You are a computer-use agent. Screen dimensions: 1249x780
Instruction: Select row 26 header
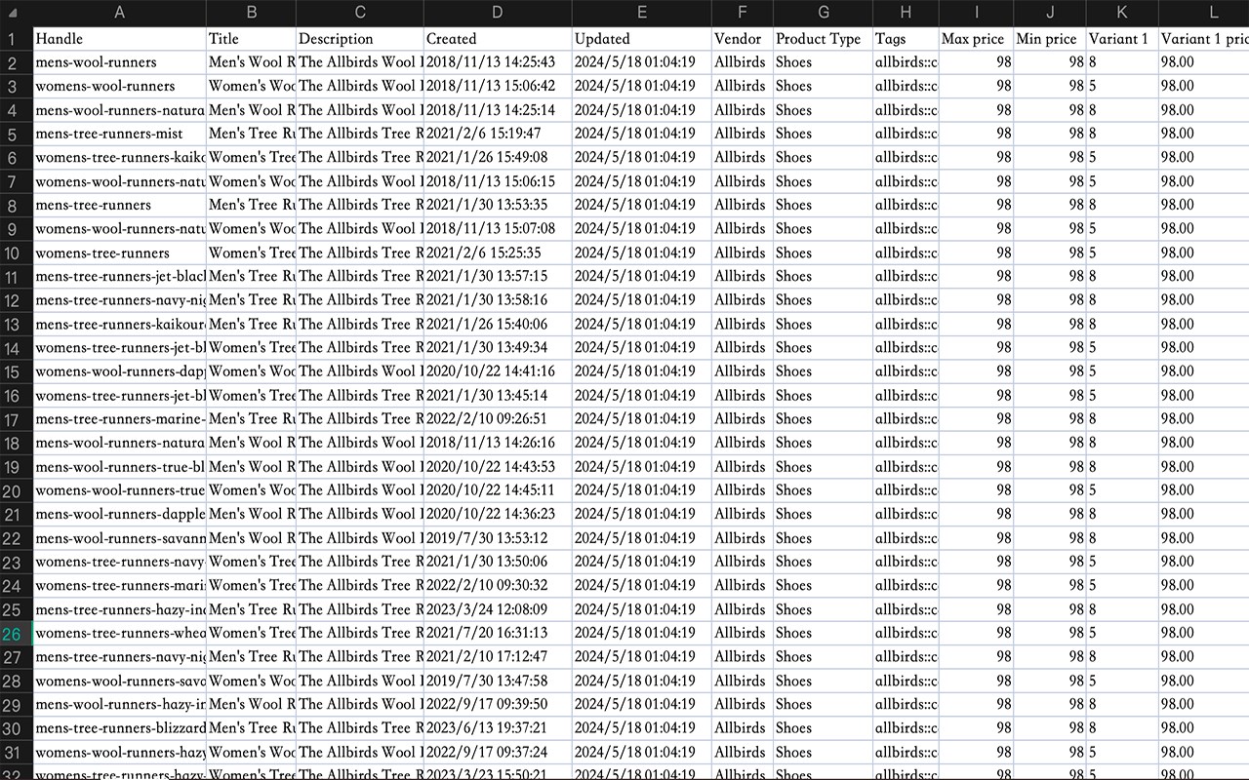tap(17, 633)
